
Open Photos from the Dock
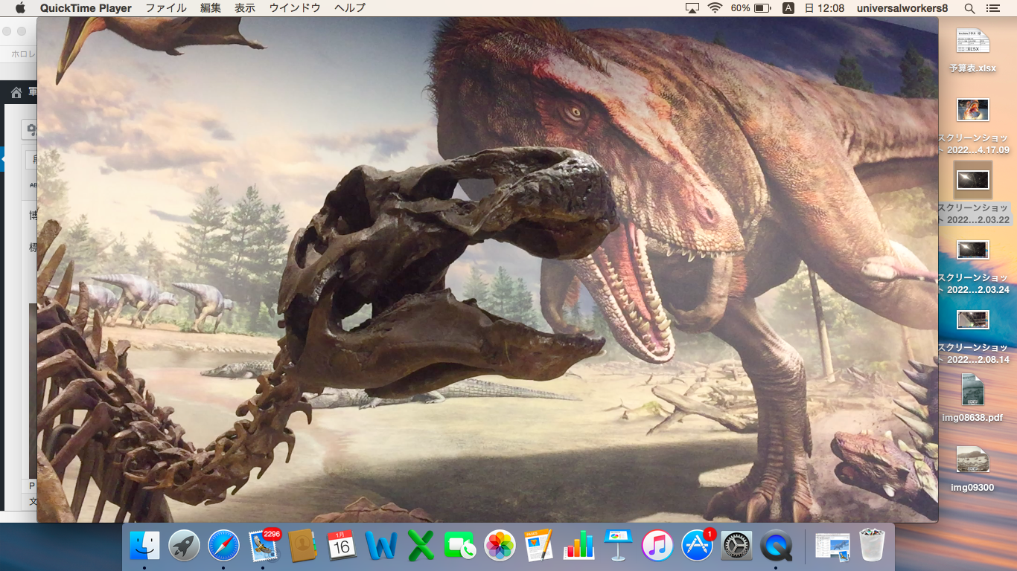pos(500,546)
